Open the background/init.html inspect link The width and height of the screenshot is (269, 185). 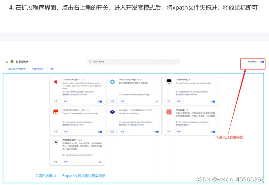pyautogui.click(x=78, y=95)
